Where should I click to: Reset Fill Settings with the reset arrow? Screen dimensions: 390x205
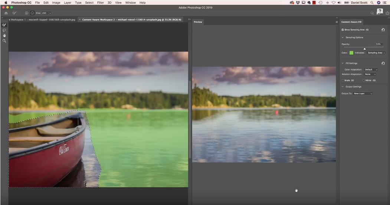coord(383,63)
